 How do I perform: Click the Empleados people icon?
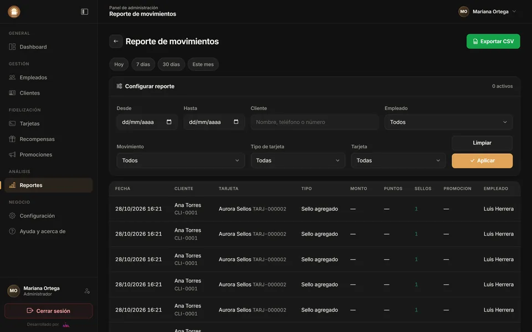pos(12,77)
